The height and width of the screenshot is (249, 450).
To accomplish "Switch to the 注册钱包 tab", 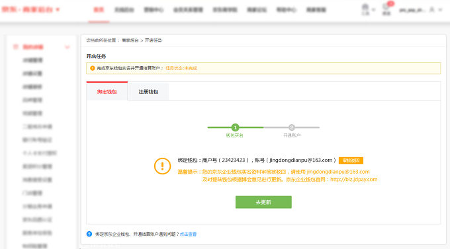I will click(x=148, y=92).
